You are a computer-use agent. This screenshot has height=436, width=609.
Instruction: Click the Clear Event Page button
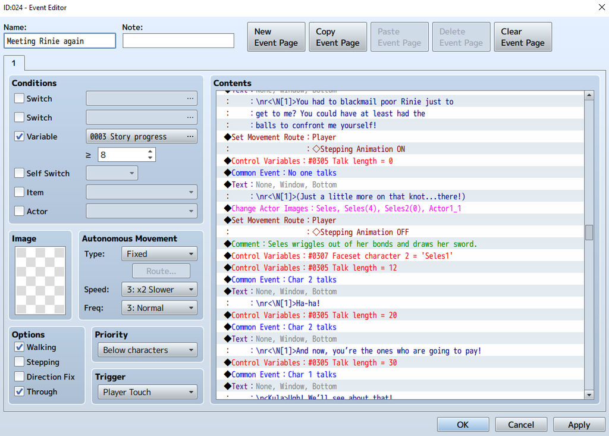click(523, 37)
